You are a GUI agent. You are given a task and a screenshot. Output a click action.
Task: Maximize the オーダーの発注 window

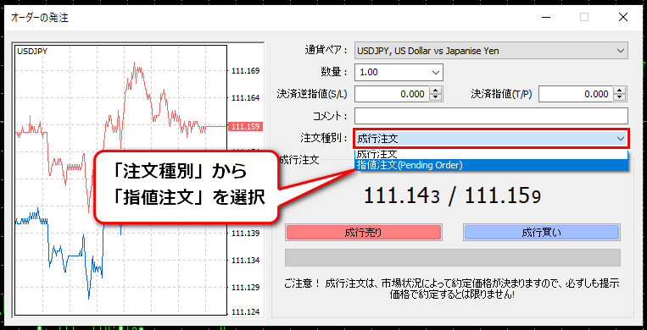pos(584,17)
